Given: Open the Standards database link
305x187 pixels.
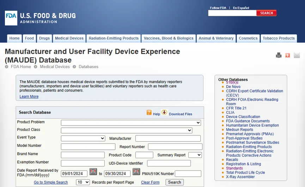Looking at the screenshot, I should coord(234,168).
